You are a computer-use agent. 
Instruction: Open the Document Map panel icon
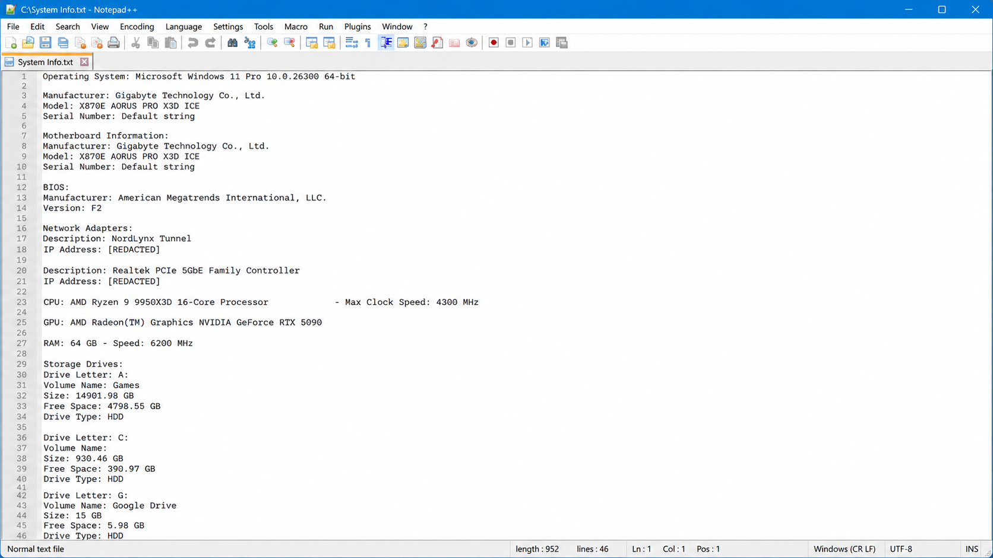pyautogui.click(x=420, y=43)
